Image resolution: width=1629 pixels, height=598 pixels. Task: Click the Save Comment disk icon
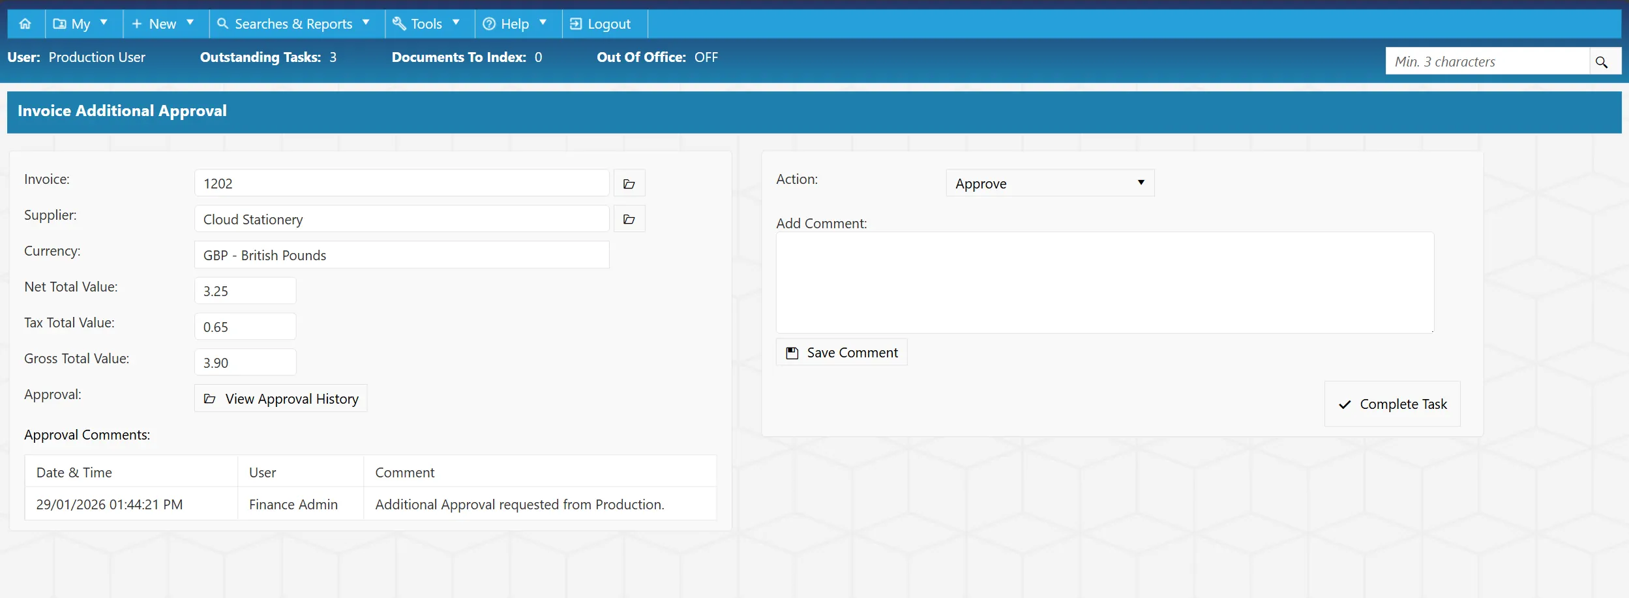click(792, 353)
